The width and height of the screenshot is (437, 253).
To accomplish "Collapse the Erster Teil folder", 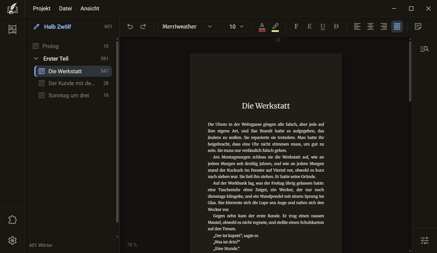I will tap(36, 59).
